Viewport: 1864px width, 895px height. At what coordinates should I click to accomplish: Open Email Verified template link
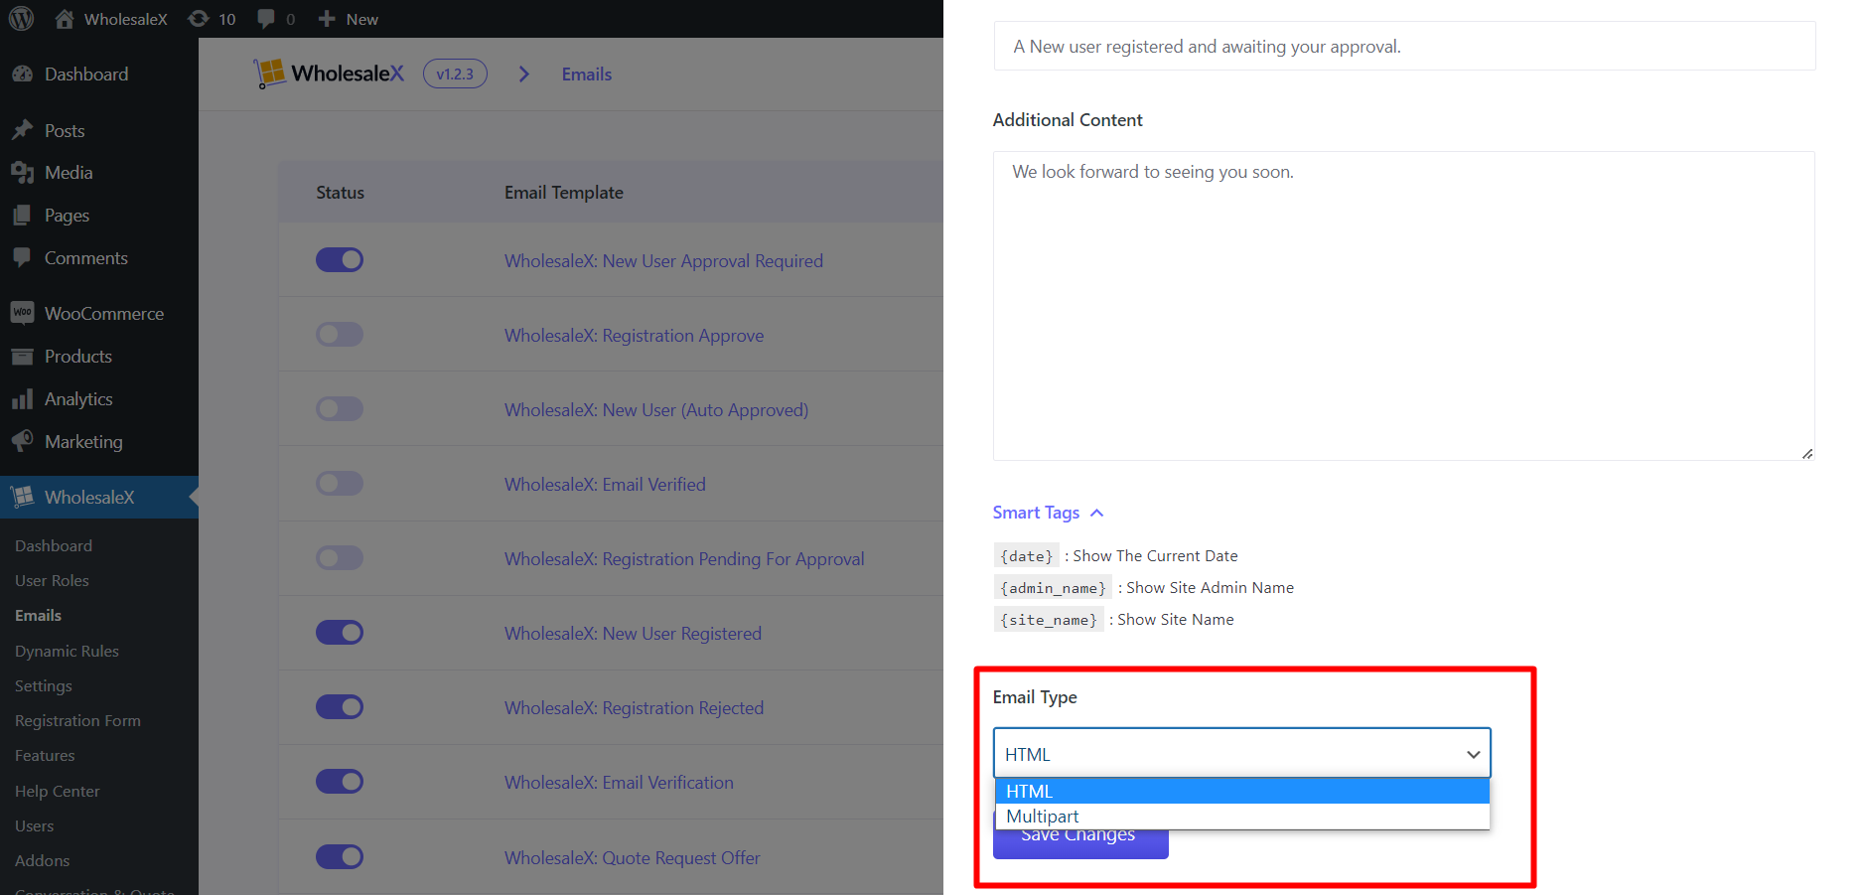coord(605,485)
